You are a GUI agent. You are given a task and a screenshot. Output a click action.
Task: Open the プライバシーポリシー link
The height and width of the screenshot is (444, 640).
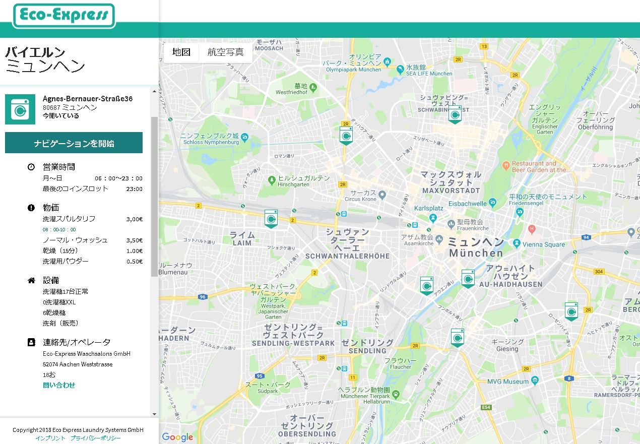click(x=96, y=438)
